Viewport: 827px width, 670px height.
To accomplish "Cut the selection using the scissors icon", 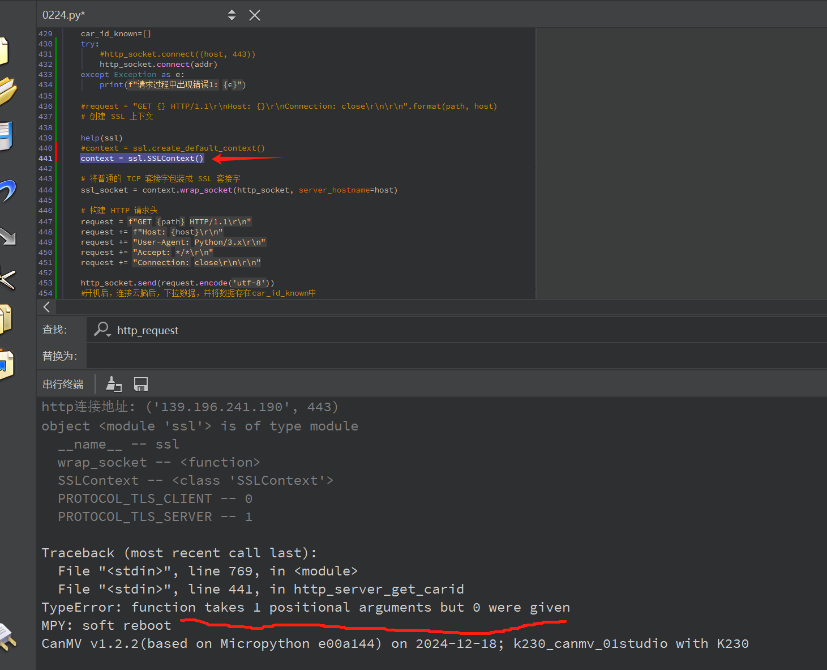I will (x=7, y=278).
